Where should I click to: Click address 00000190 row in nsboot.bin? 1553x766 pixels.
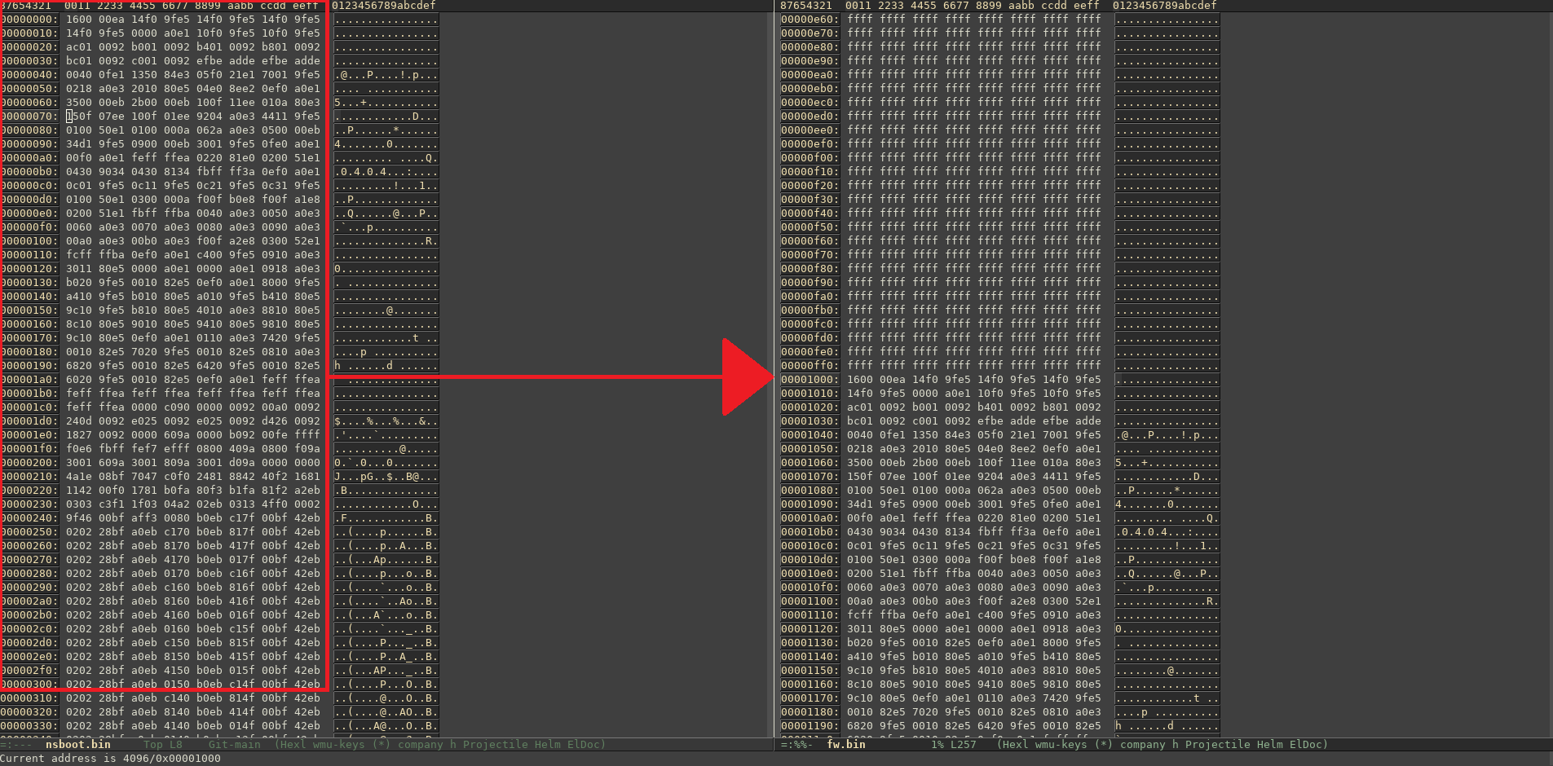pos(218,365)
